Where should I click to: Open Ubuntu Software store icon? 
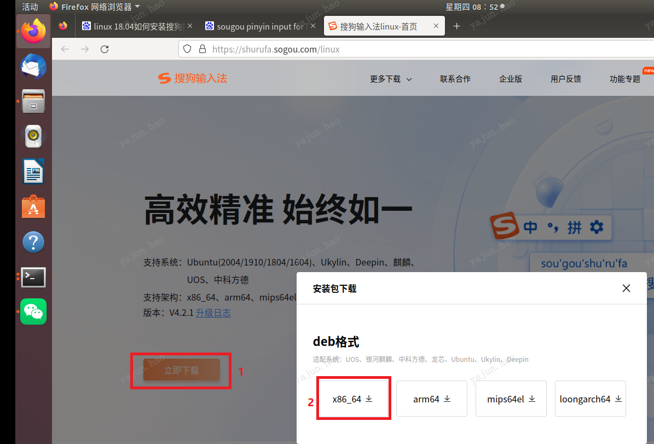(x=33, y=206)
